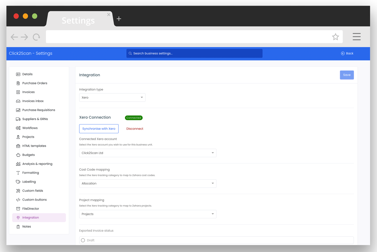Open the Workflows section
Image resolution: width=377 pixels, height=252 pixels.
[x=30, y=128]
